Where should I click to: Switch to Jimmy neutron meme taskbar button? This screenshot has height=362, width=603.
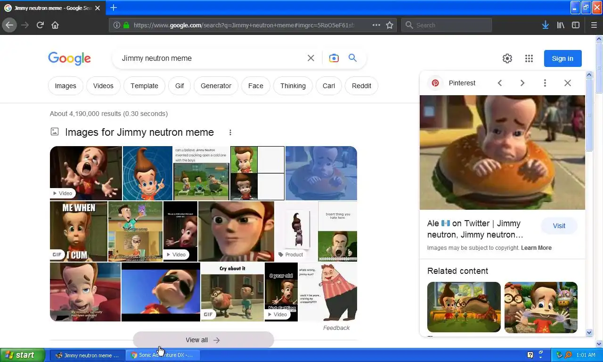coord(88,355)
